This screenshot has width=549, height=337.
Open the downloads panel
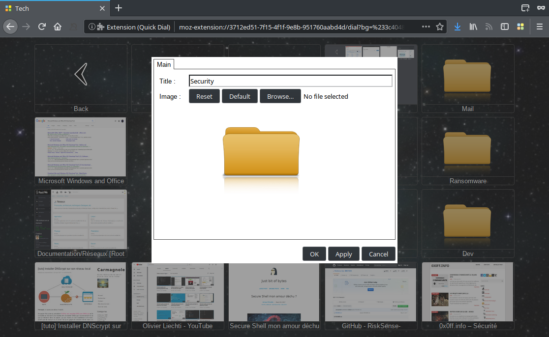457,27
